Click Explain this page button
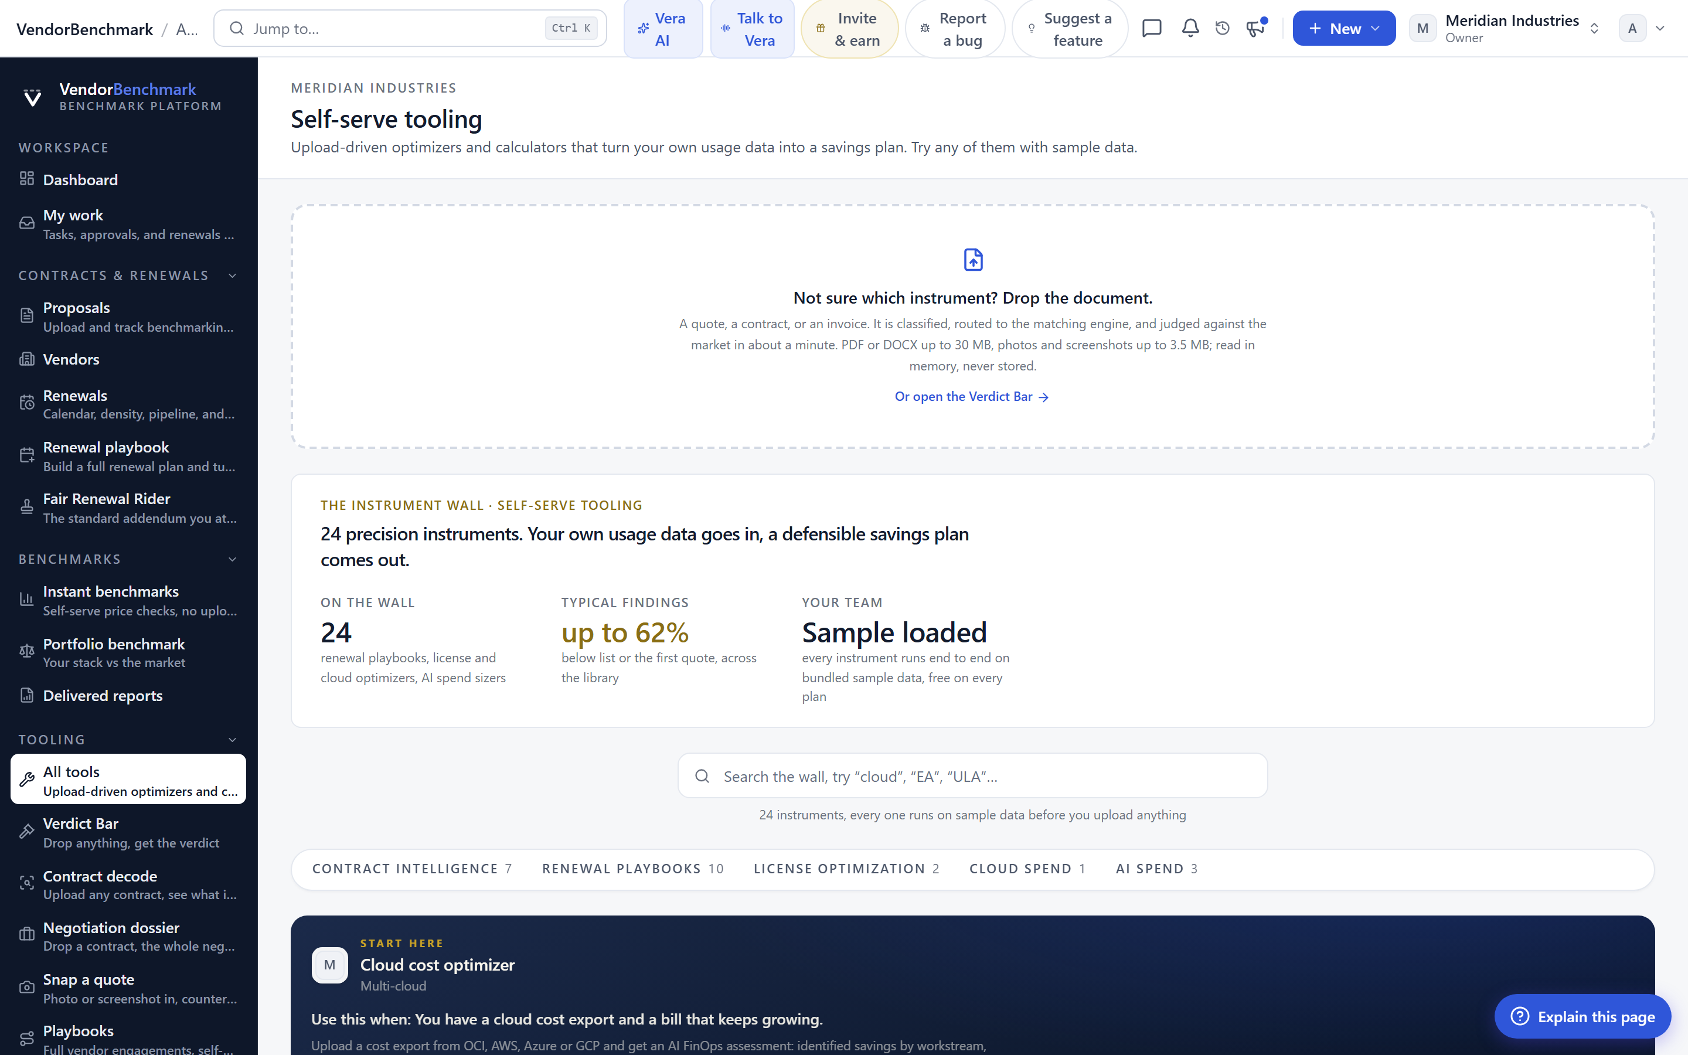Image resolution: width=1688 pixels, height=1055 pixels. pyautogui.click(x=1582, y=1016)
